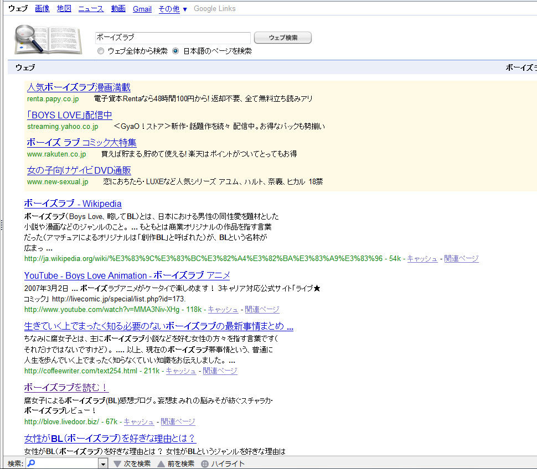537x469 pixels.
Task: Open the 動画 tab in the top navigation
Action: point(118,8)
